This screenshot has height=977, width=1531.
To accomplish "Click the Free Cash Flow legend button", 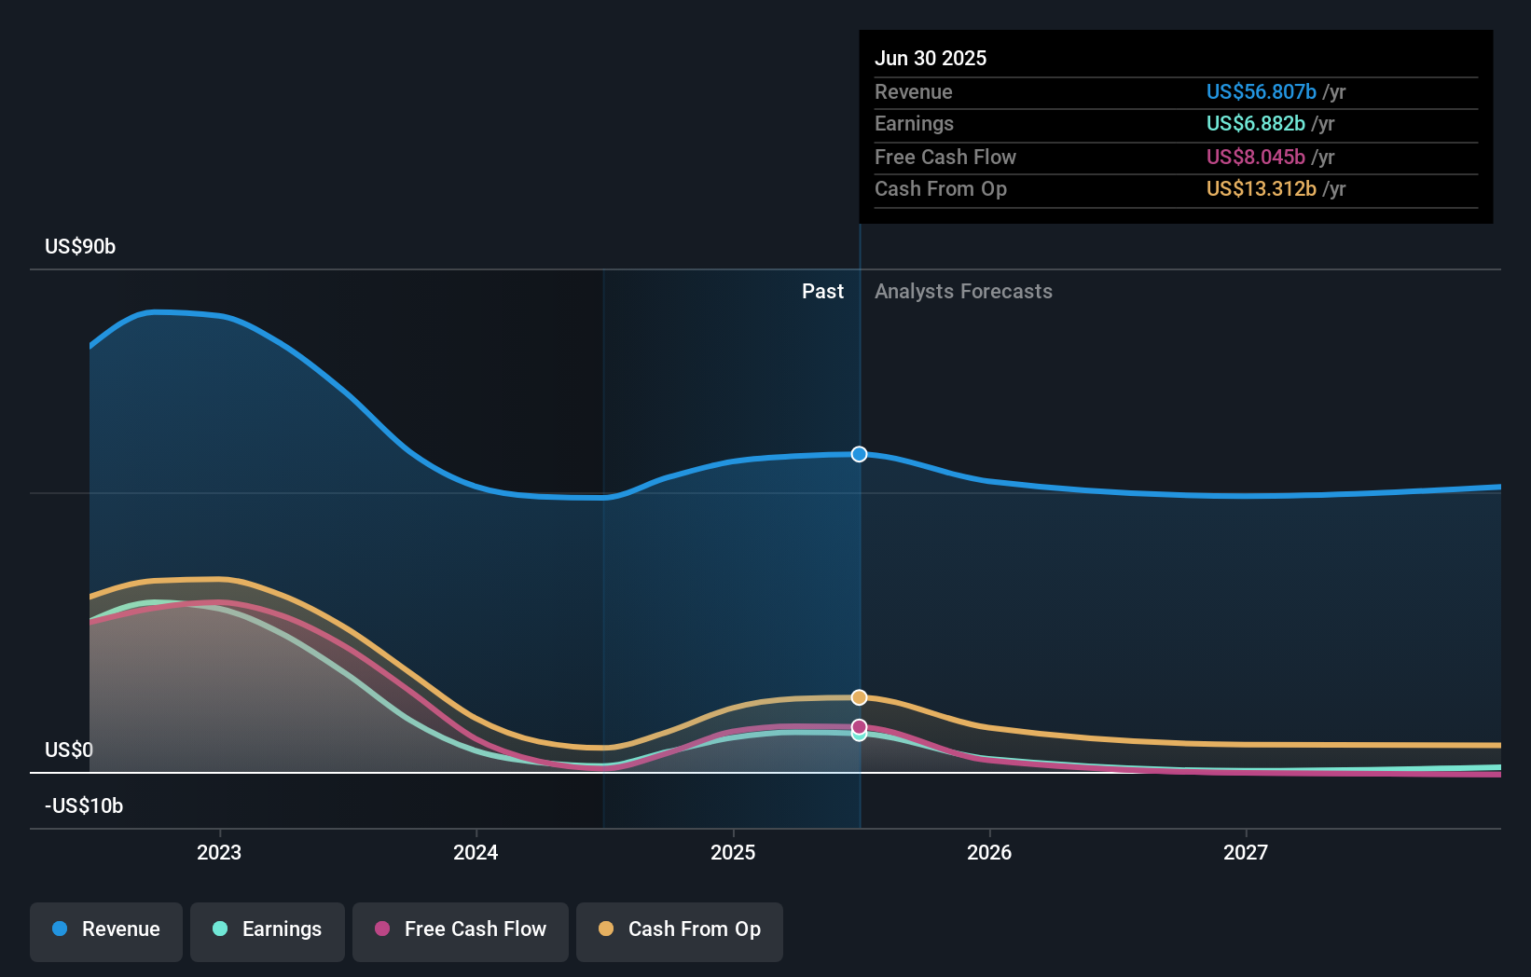I will 460,929.
